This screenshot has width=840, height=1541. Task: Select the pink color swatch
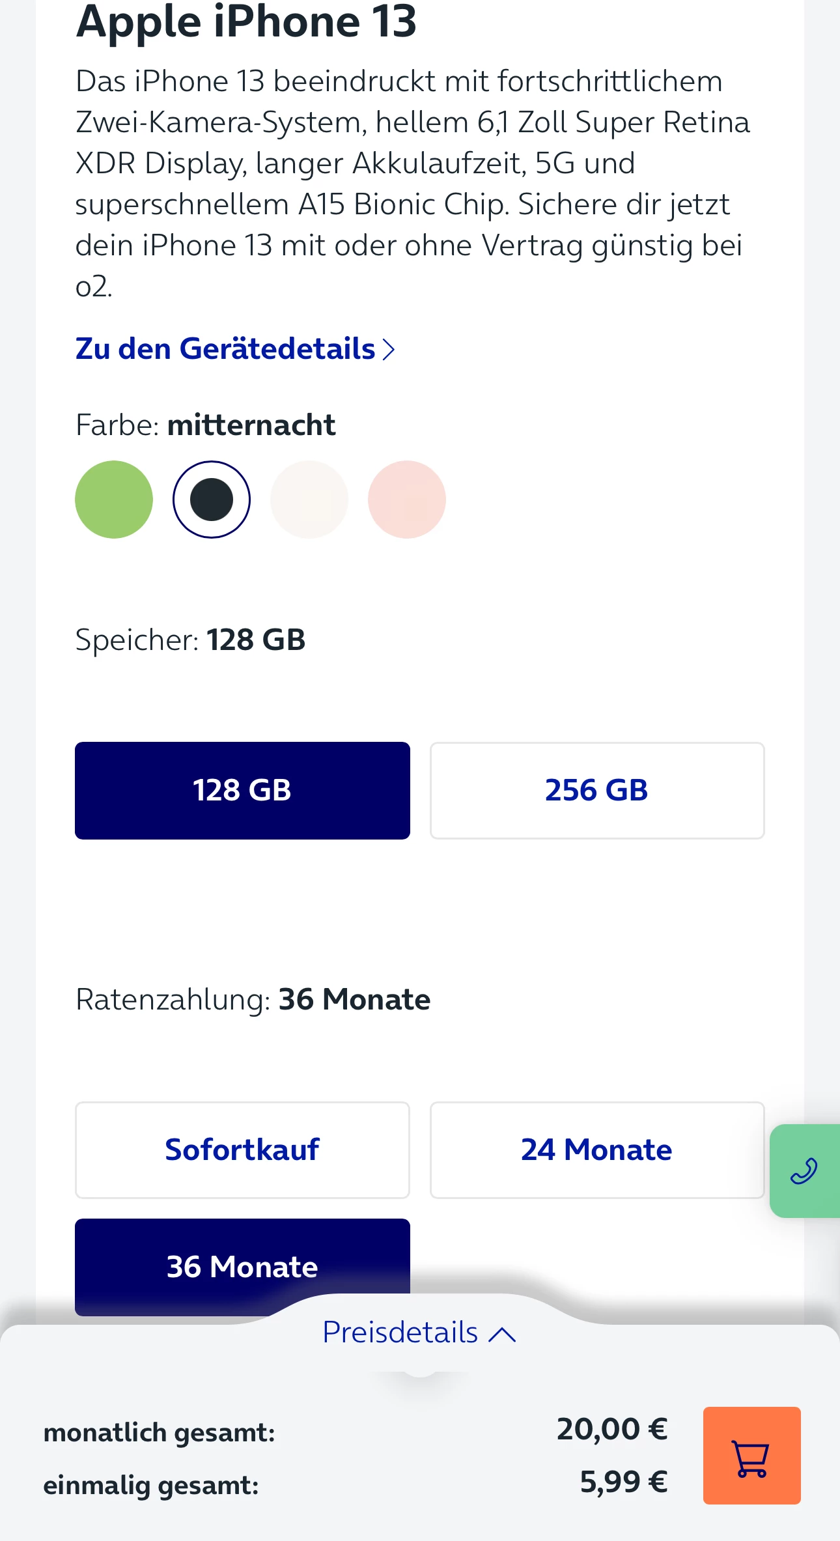(x=407, y=500)
